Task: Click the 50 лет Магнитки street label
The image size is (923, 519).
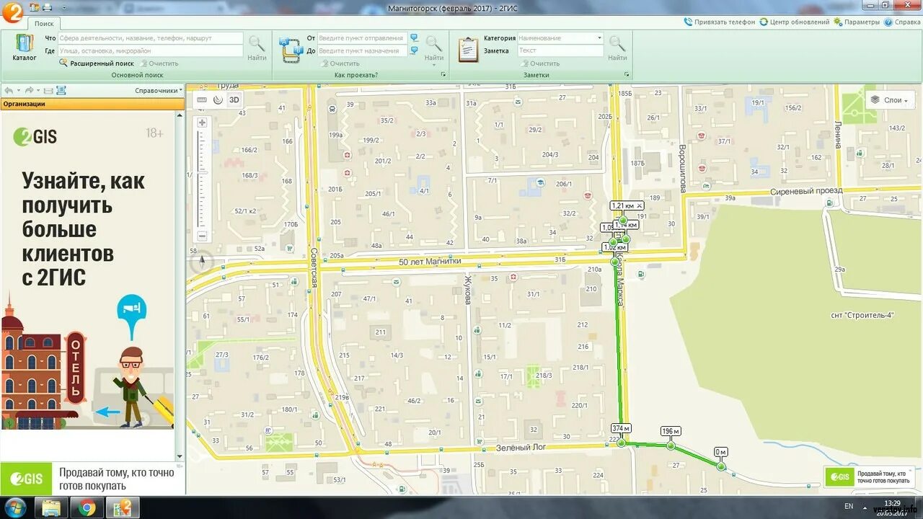Action: point(429,261)
